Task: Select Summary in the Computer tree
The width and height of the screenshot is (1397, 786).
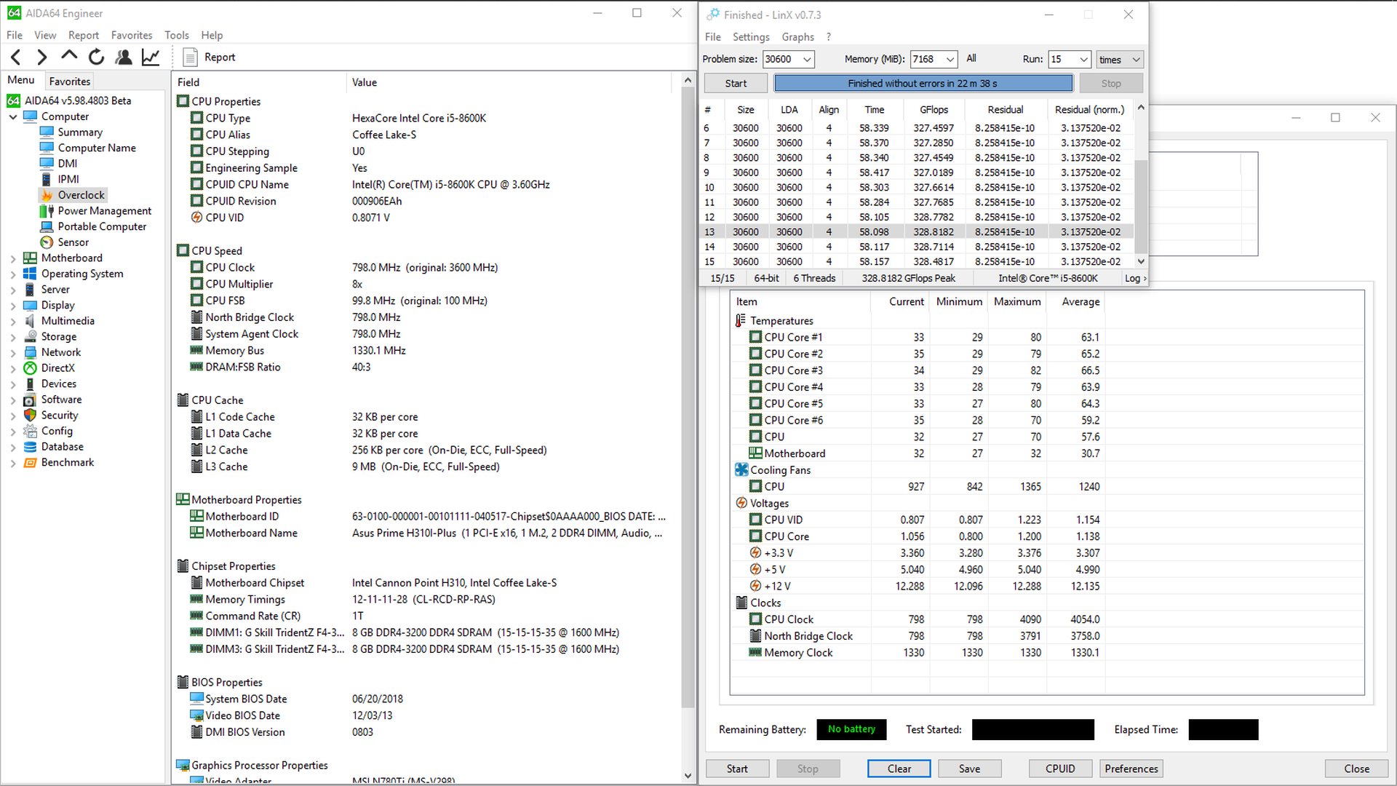Action: 80,132
